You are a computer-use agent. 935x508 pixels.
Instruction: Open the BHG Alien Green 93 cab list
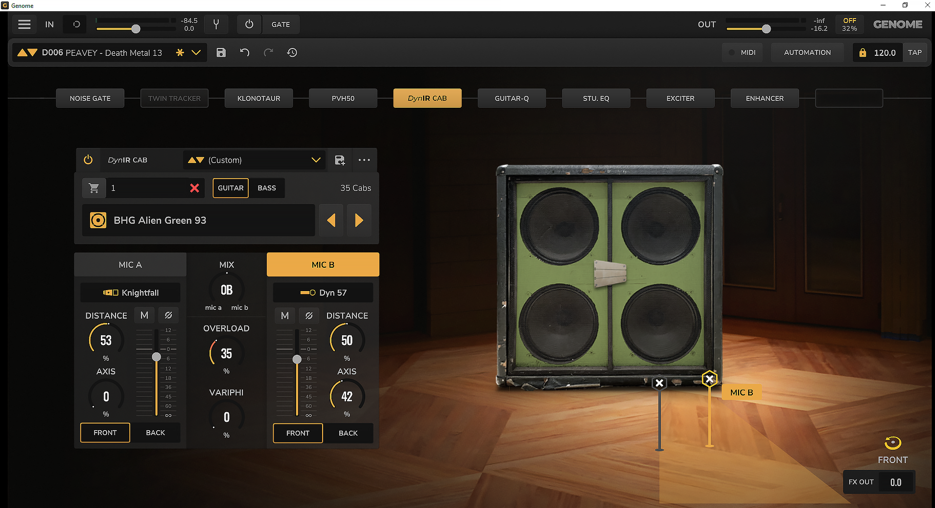pyautogui.click(x=199, y=220)
